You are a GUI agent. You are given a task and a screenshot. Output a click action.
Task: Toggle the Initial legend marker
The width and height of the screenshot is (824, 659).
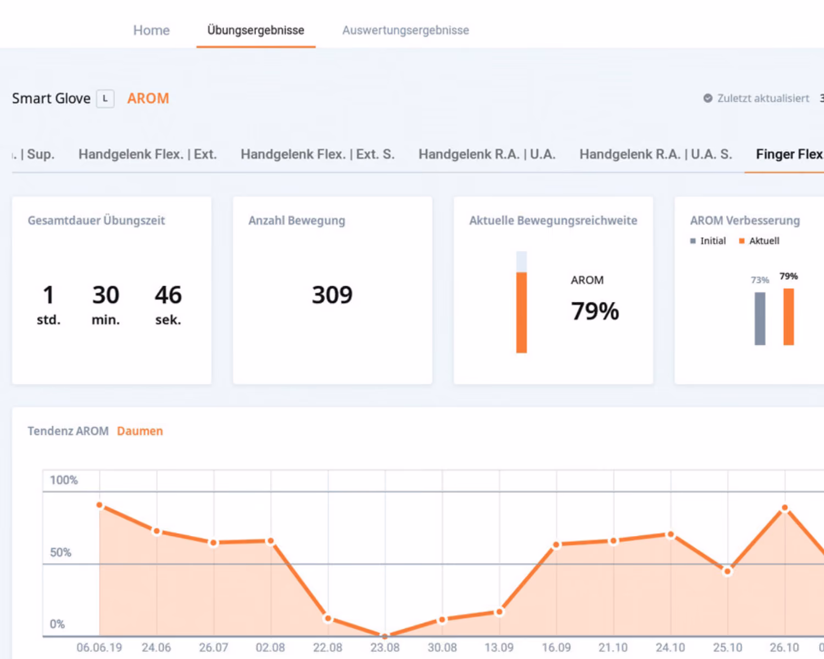click(x=693, y=241)
